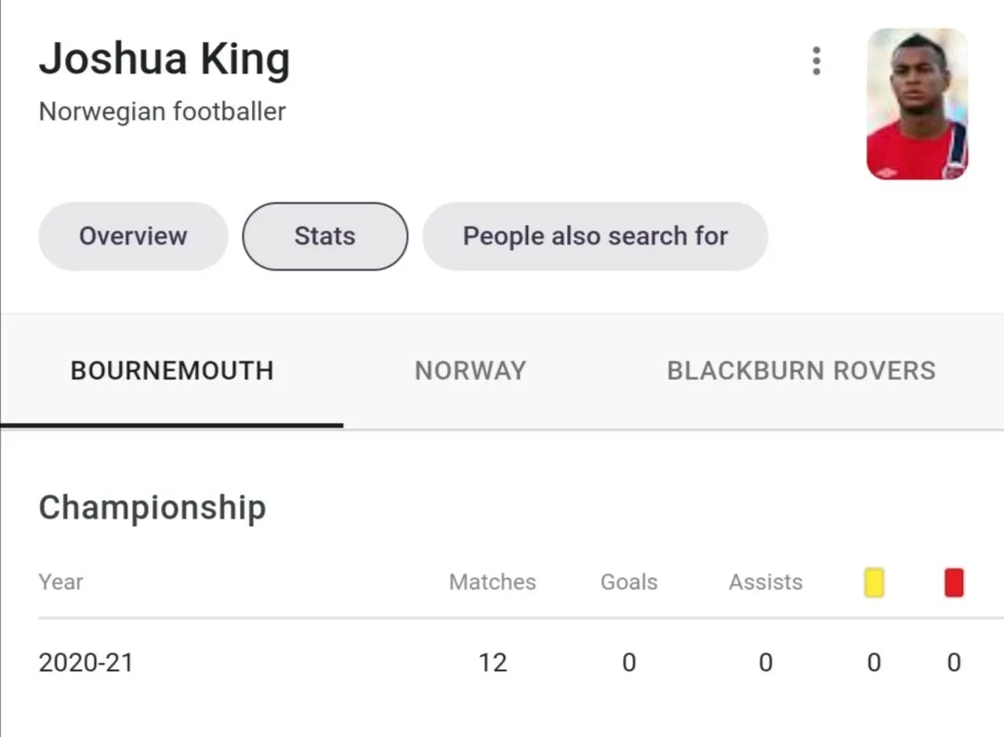Switch to the Bournemouth tab

[x=172, y=371]
